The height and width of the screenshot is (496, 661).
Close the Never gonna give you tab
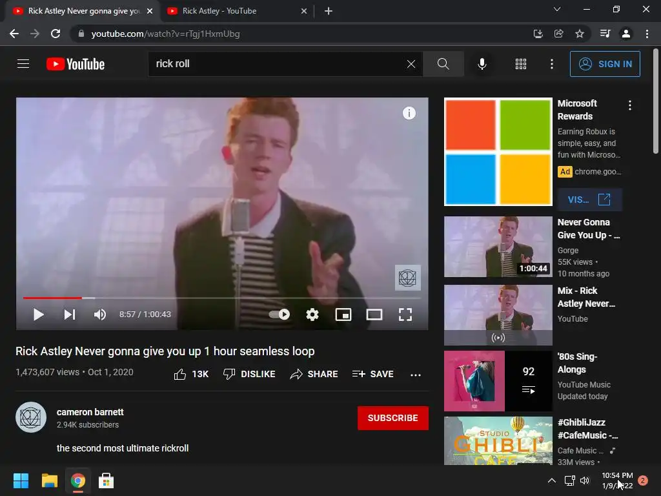point(150,11)
